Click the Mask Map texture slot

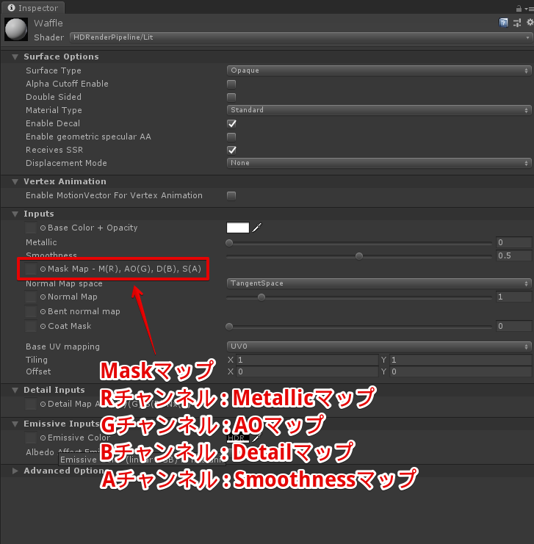tap(31, 269)
